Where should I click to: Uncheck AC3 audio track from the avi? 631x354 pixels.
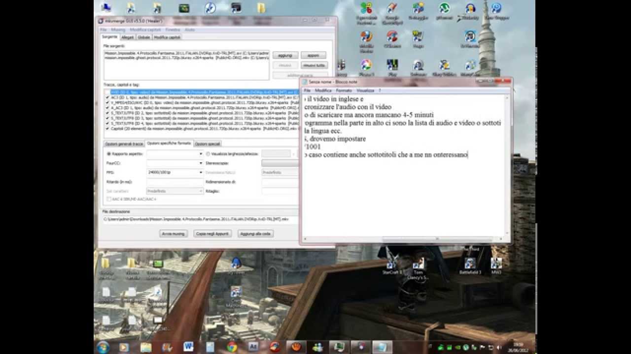tap(107, 97)
